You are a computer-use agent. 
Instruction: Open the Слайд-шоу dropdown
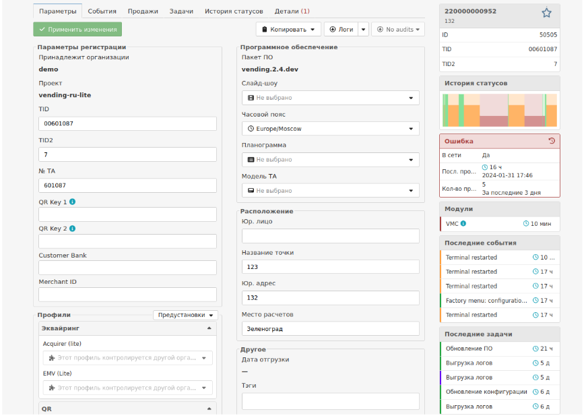[x=330, y=98]
